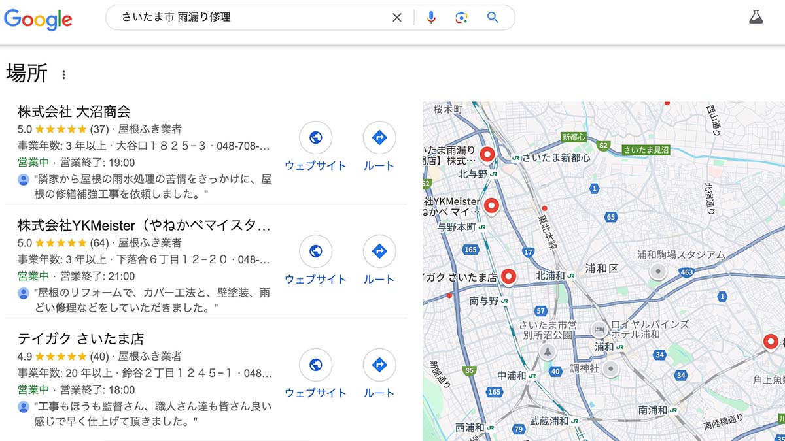Open the 株式会社YKMeister listing title
The image size is (785, 441).
144,225
